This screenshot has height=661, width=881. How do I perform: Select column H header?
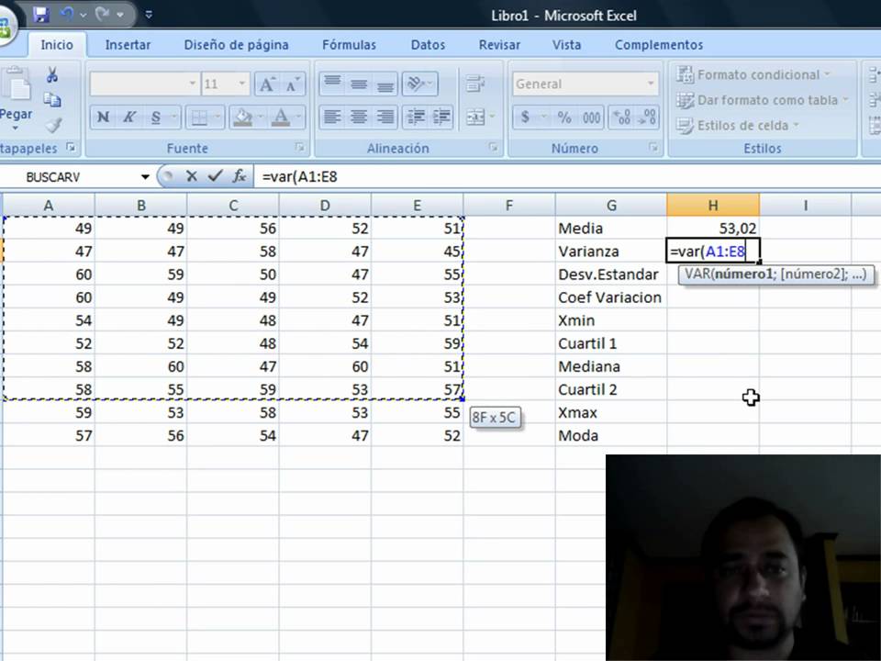click(713, 205)
